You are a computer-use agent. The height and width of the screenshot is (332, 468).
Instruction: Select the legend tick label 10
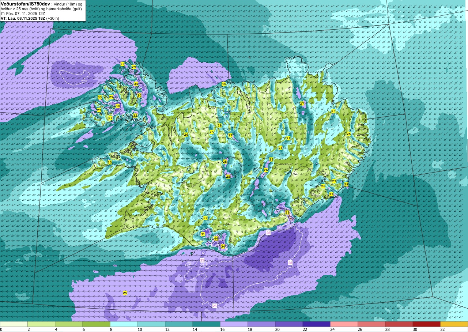click(x=140, y=329)
